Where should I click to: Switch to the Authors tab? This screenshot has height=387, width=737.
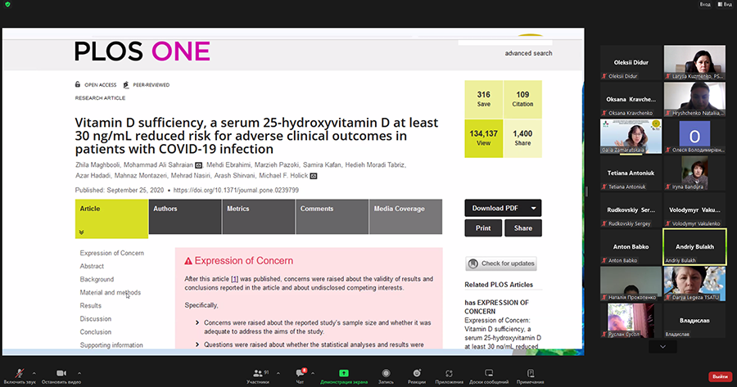(x=185, y=217)
